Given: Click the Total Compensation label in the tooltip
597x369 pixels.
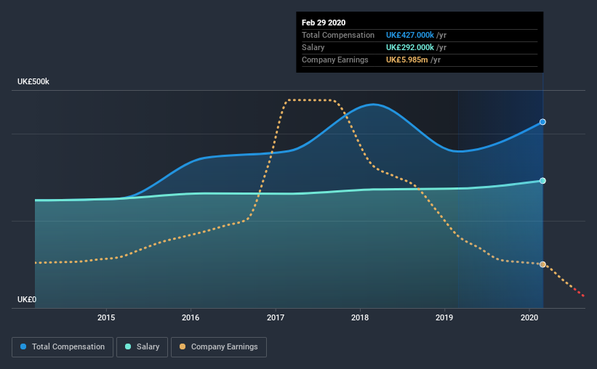Looking at the screenshot, I should pos(338,35).
